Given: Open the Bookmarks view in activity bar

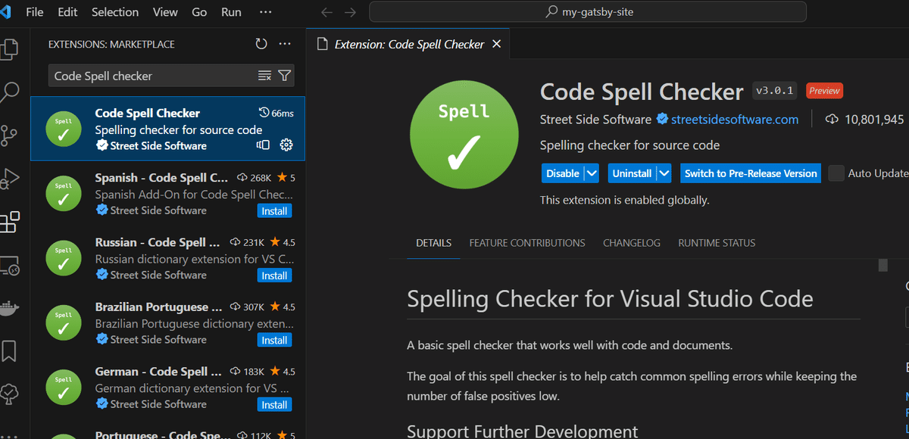Looking at the screenshot, I should [10, 350].
